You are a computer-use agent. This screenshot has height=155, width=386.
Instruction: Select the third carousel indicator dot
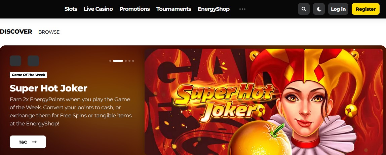pos(126,61)
